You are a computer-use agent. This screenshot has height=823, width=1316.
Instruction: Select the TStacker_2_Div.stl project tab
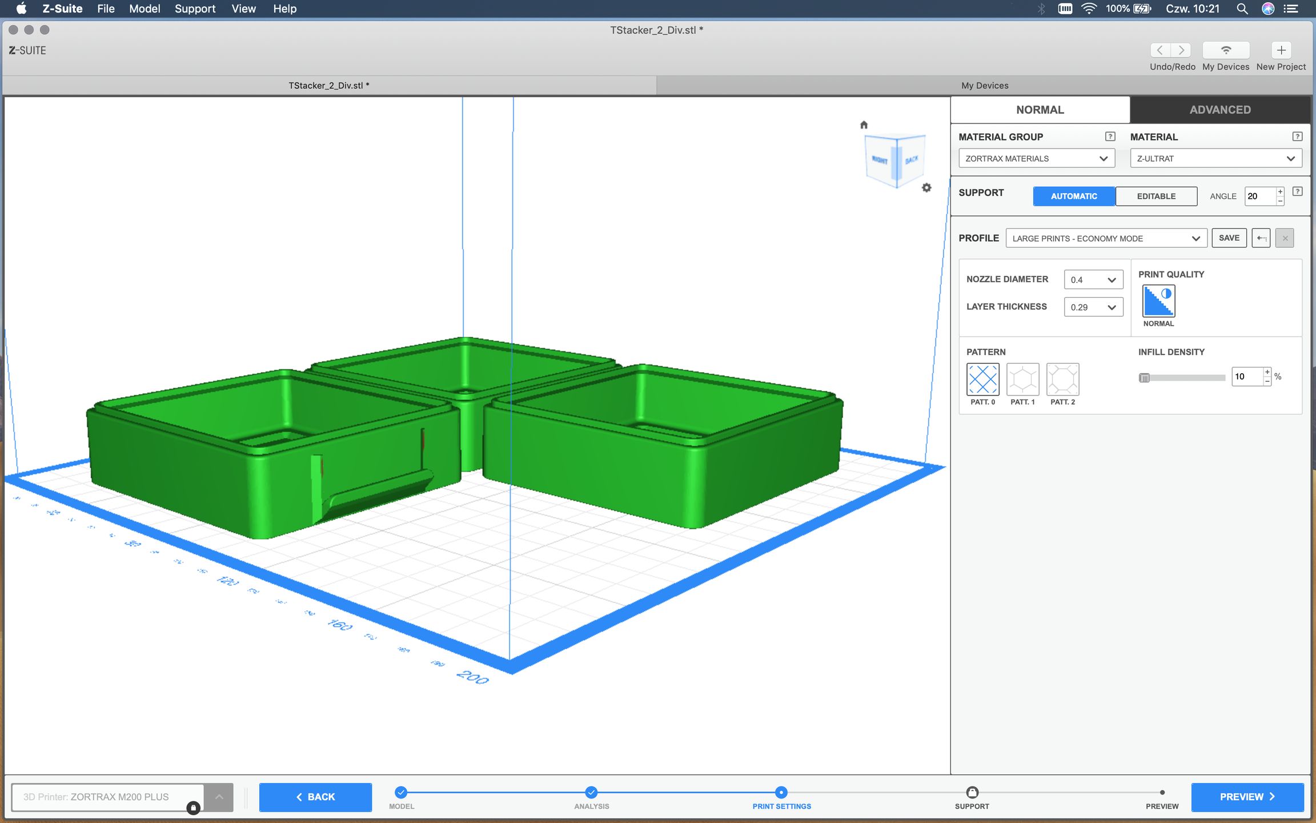[x=329, y=85]
